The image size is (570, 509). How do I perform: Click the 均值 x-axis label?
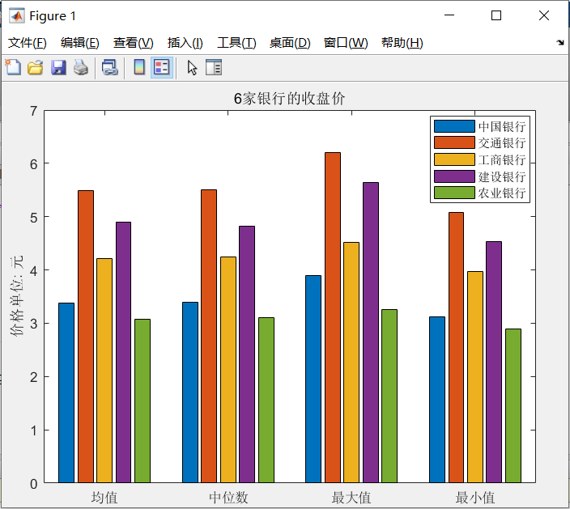[x=104, y=498]
